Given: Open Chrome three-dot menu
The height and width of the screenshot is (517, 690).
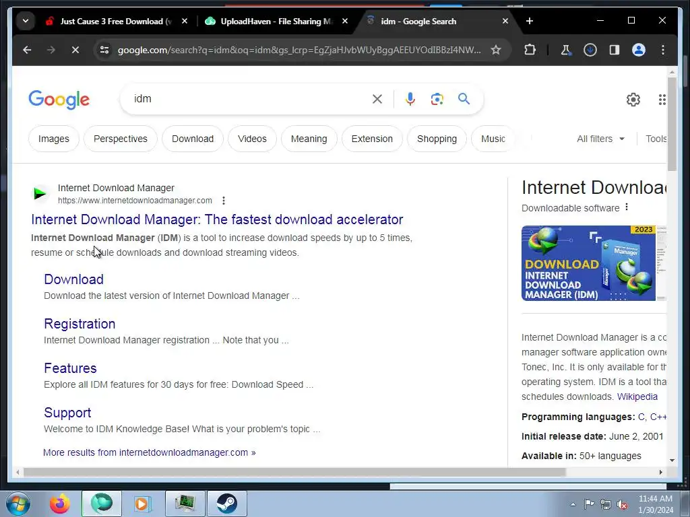Looking at the screenshot, I should pyautogui.click(x=663, y=50).
